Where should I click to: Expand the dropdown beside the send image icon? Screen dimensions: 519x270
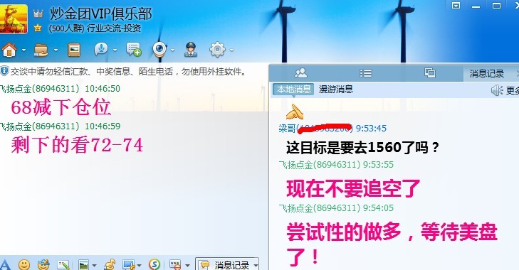[x=95, y=265]
